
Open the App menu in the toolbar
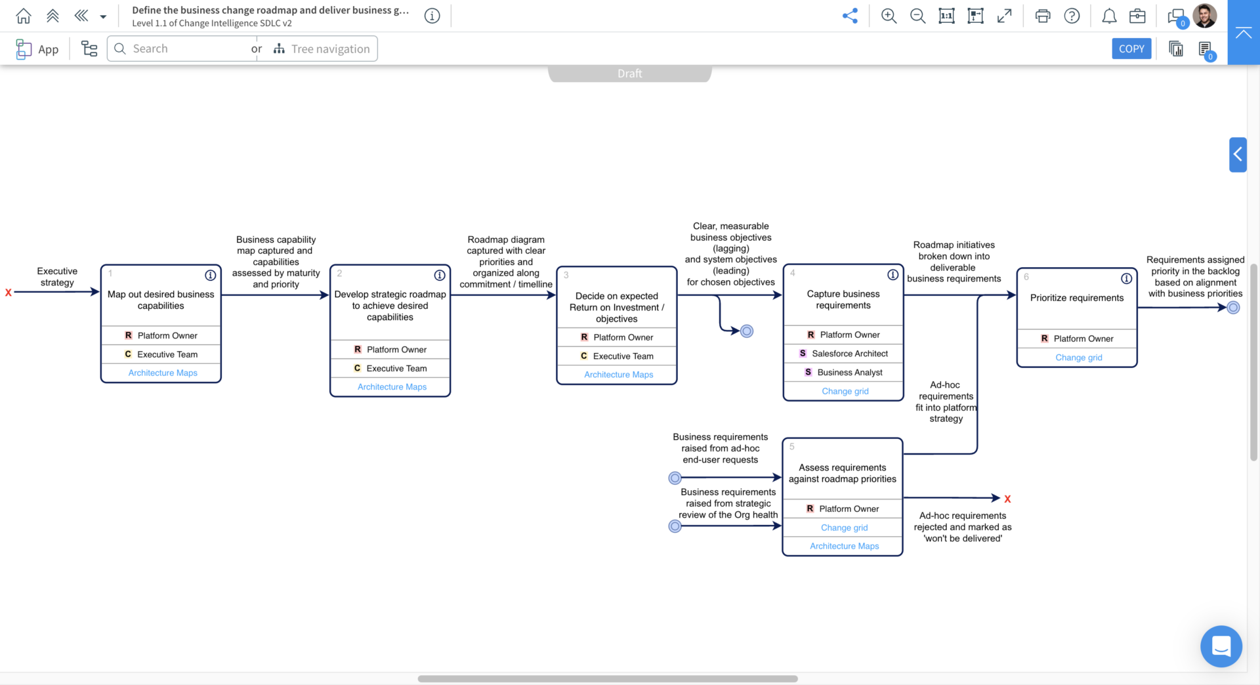coord(37,48)
